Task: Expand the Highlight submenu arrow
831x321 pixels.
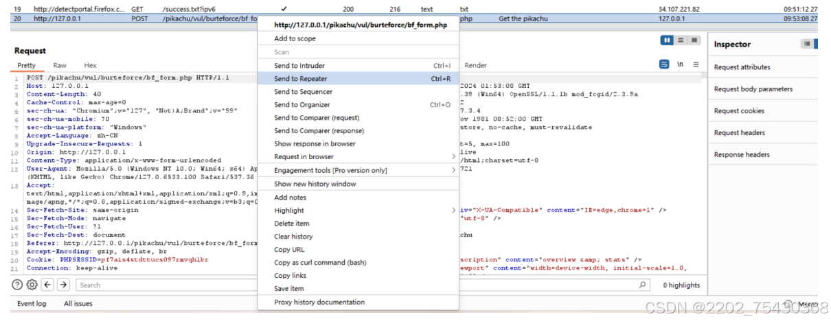Action: click(453, 211)
